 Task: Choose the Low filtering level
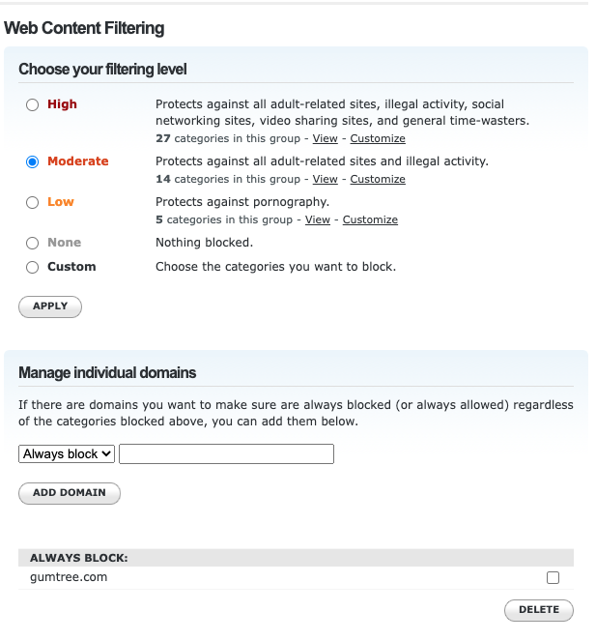click(x=33, y=202)
